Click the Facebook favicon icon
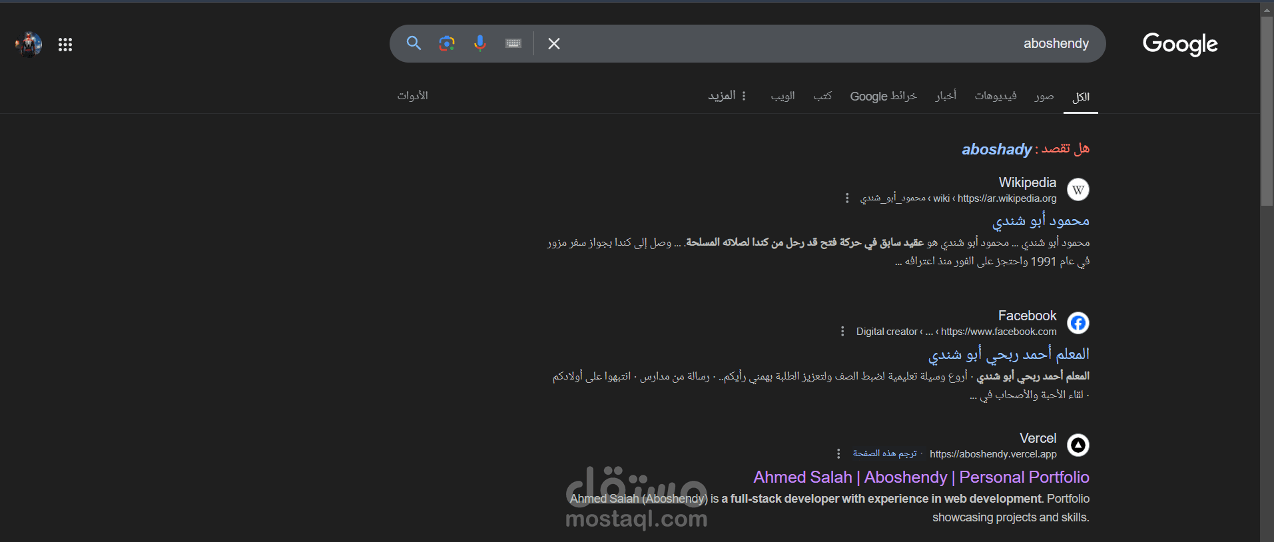Viewport: 1274px width, 542px height. (x=1078, y=323)
